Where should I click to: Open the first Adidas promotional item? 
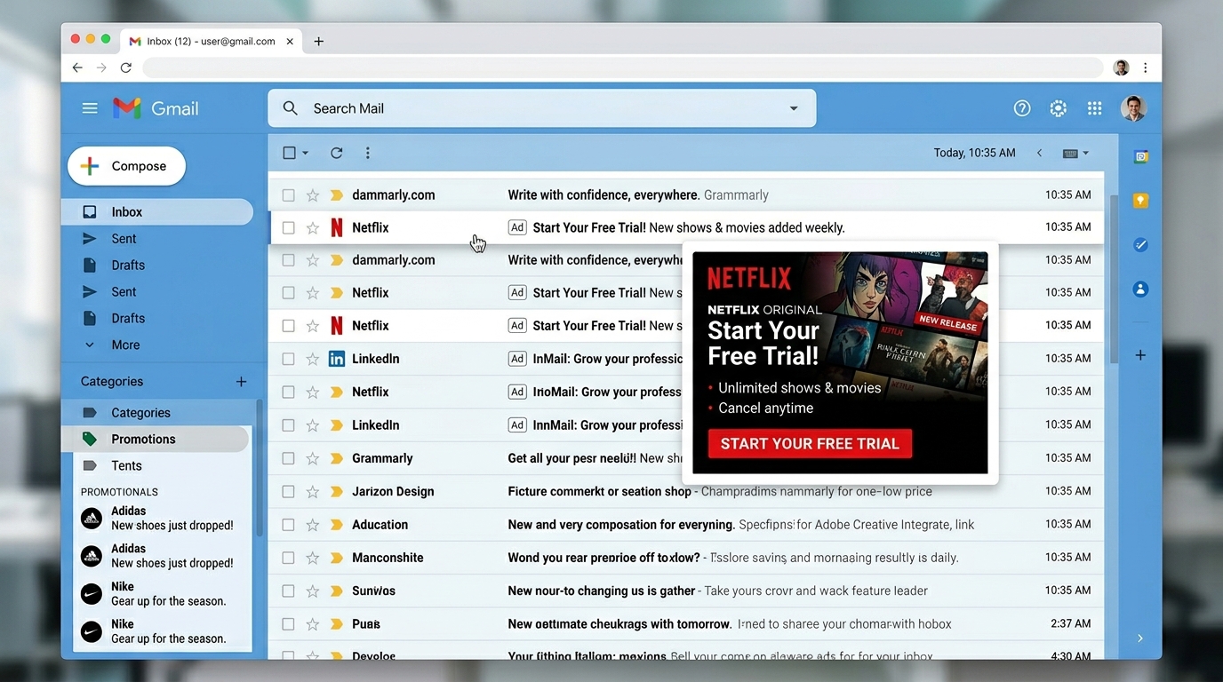tap(162, 518)
